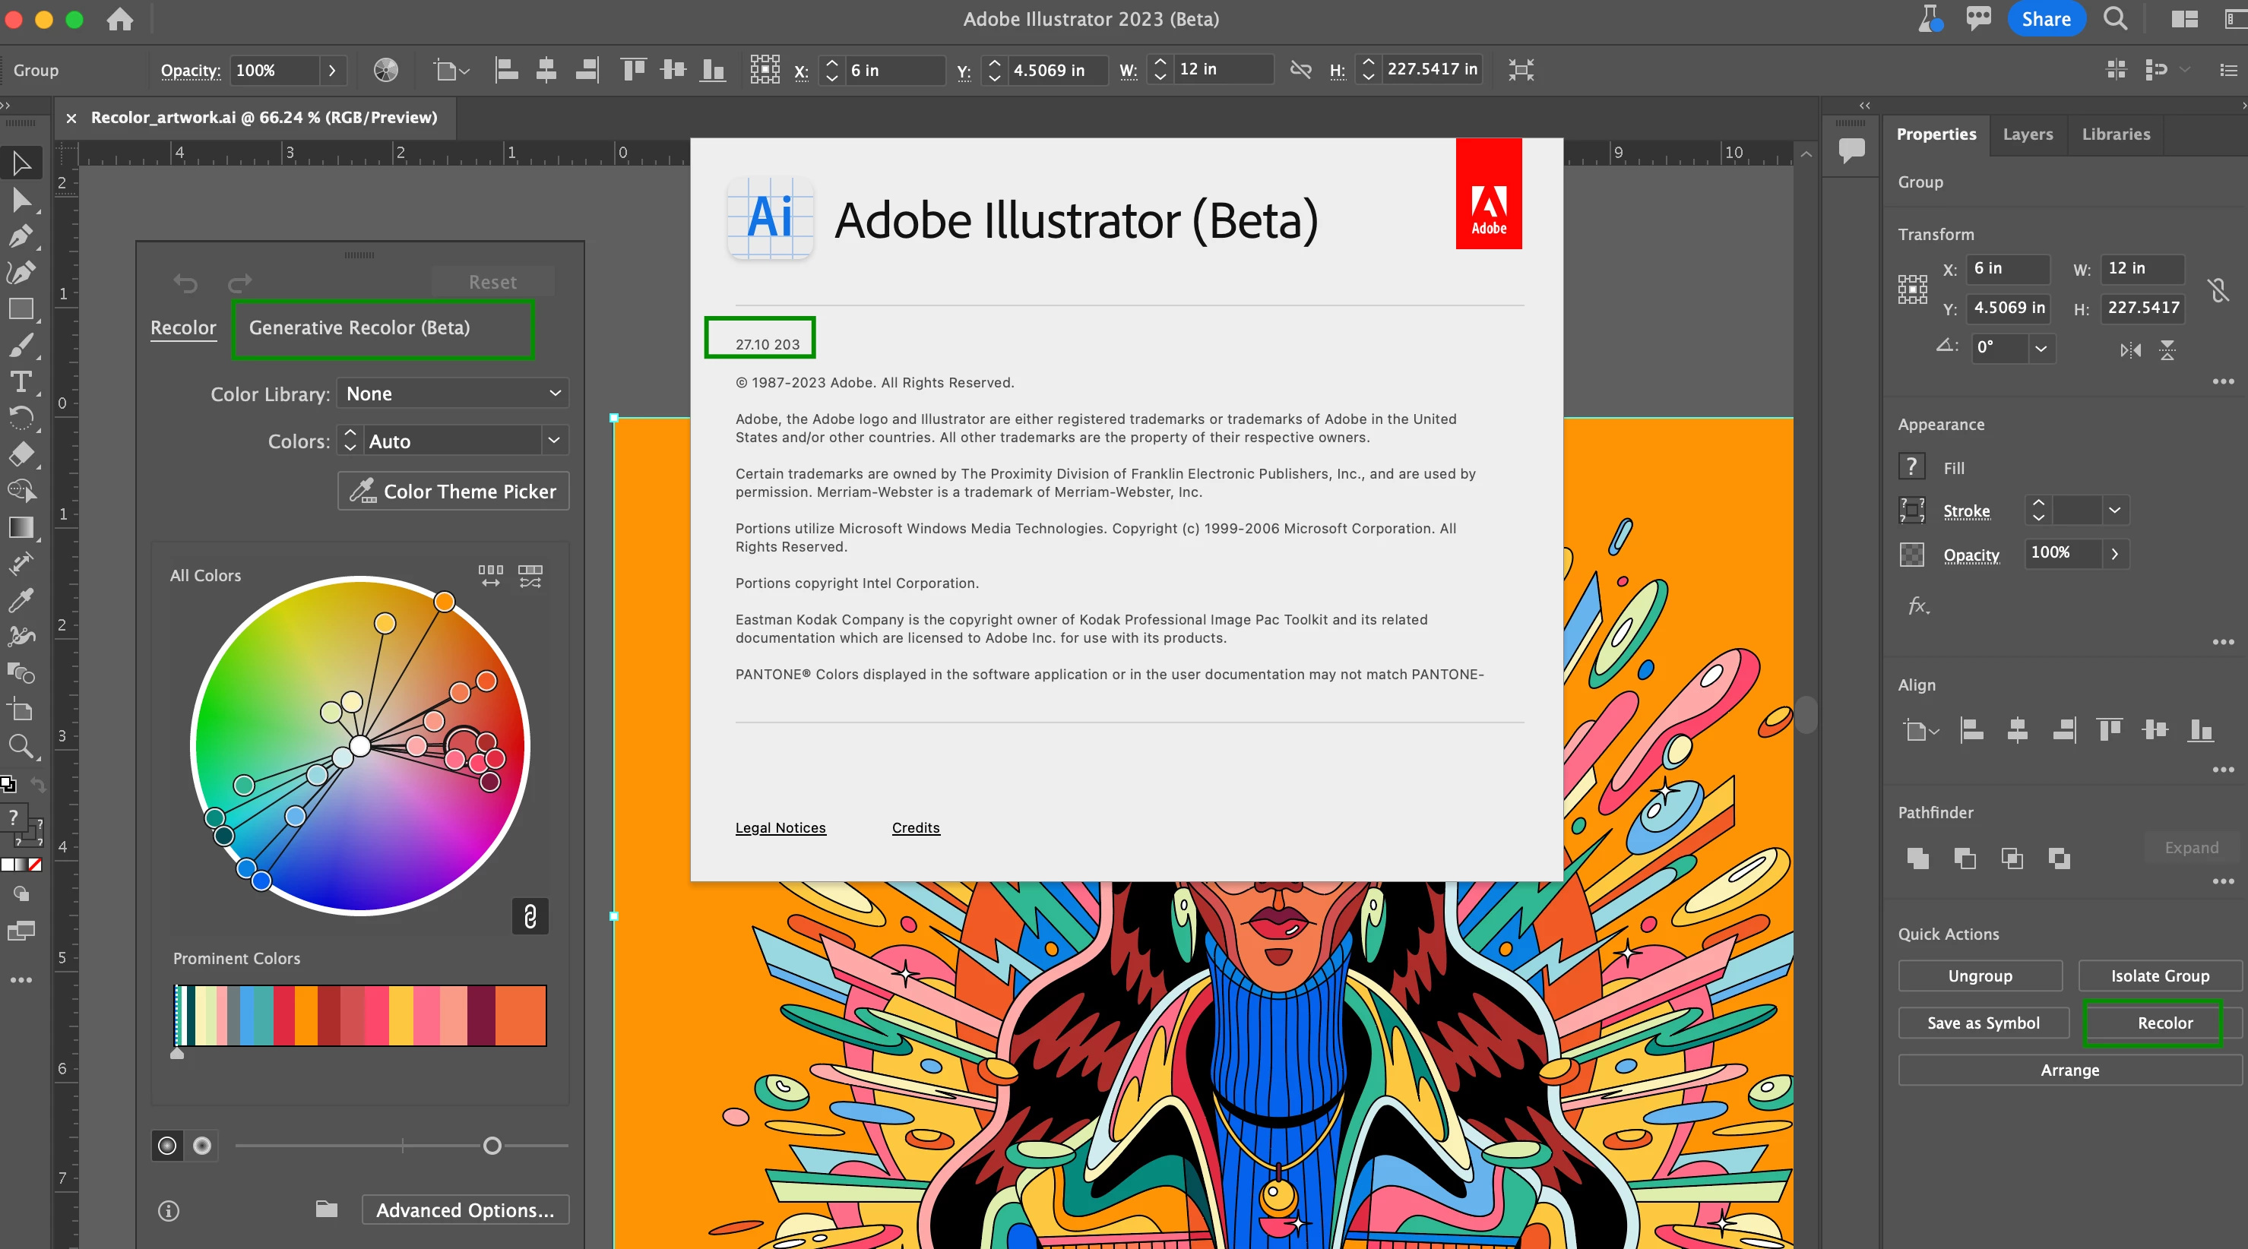The width and height of the screenshot is (2248, 1249).
Task: Switch to the Layers tab
Action: point(2027,134)
